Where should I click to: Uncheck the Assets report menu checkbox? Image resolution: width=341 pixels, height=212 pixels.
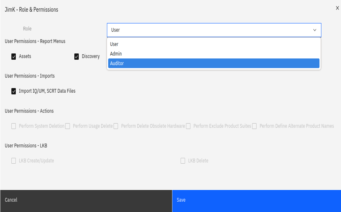tap(14, 57)
